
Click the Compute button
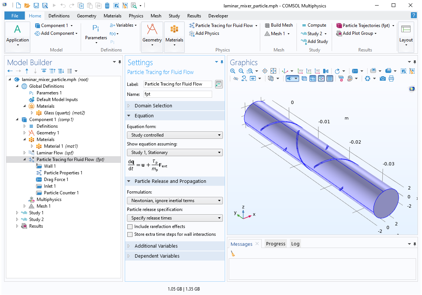pos(314,25)
